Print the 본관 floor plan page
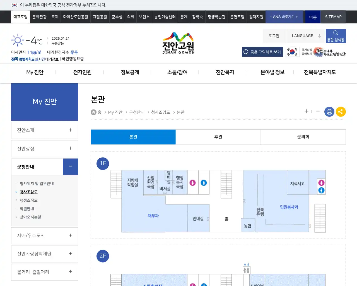 point(329,111)
